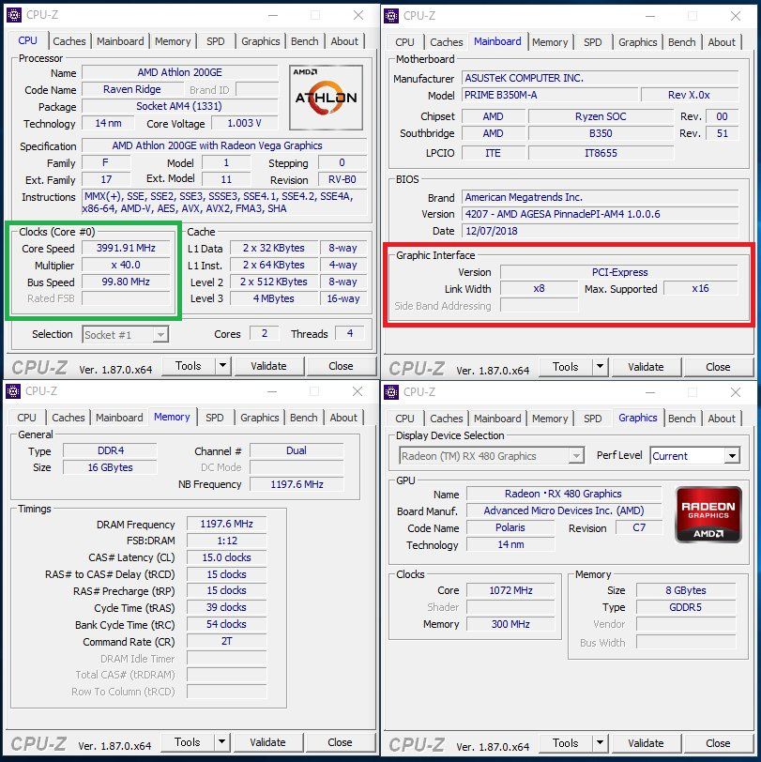Click Tools button in Memory window
Viewport: 761px width, 762px height.
pyautogui.click(x=188, y=742)
